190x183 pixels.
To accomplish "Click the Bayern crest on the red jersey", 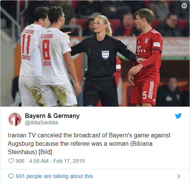I will [147, 40].
